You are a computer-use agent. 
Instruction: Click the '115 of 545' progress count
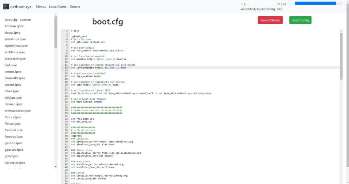pos(282,7)
